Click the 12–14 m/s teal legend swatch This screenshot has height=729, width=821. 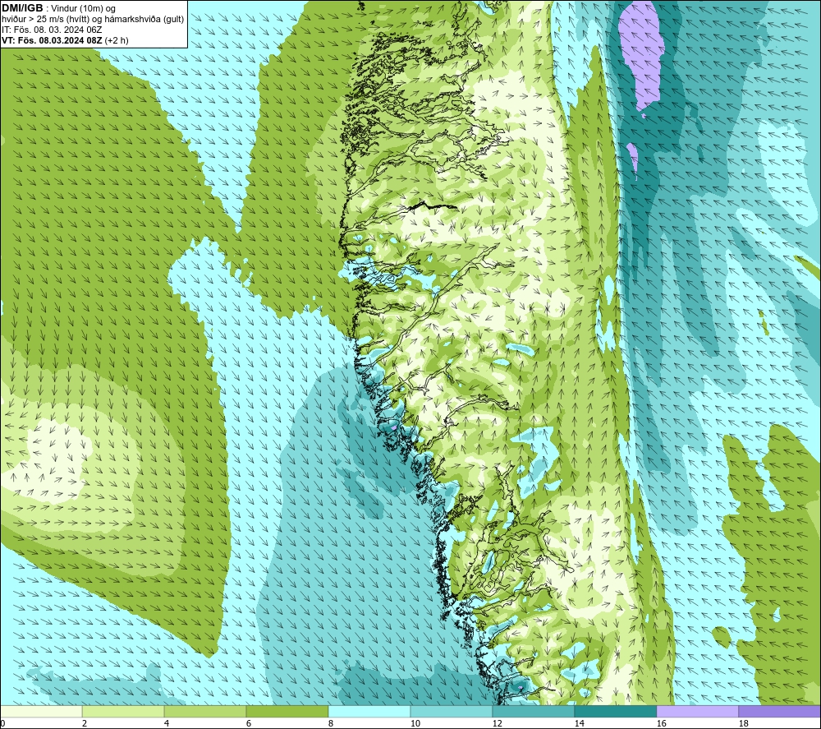[534, 711]
